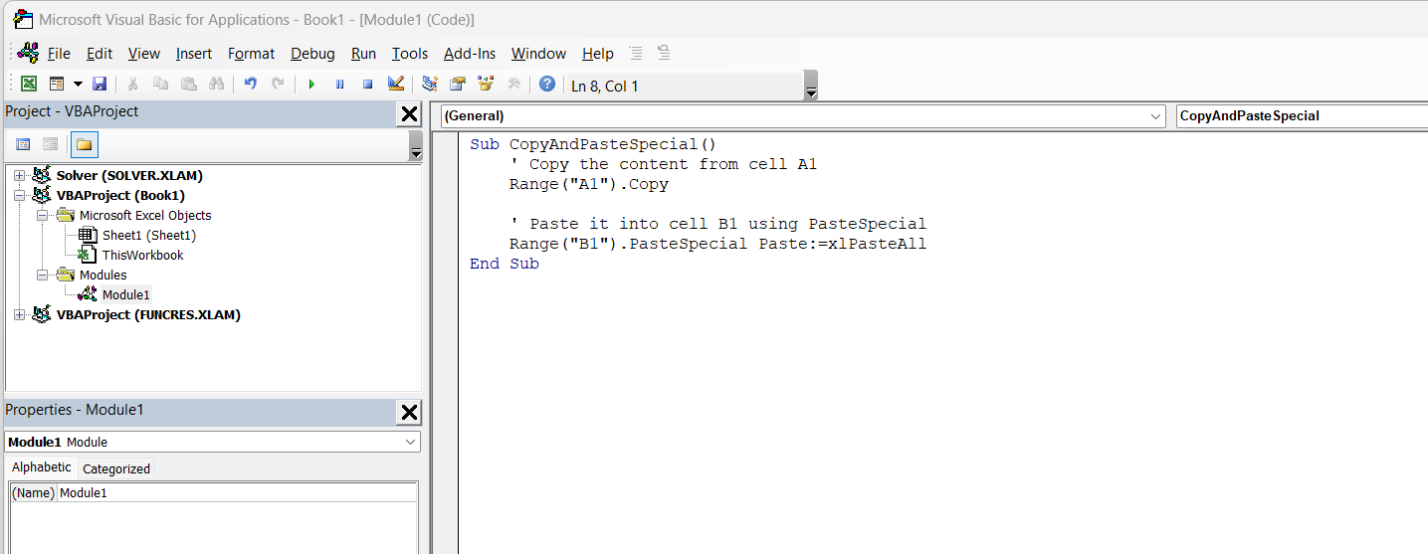Click the Undo arrow icon

point(250,85)
